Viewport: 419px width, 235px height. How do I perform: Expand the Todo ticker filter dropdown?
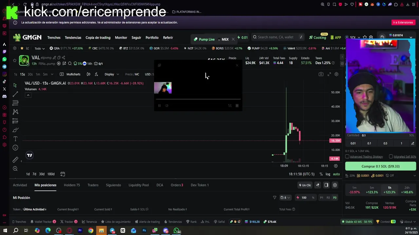[40, 48]
